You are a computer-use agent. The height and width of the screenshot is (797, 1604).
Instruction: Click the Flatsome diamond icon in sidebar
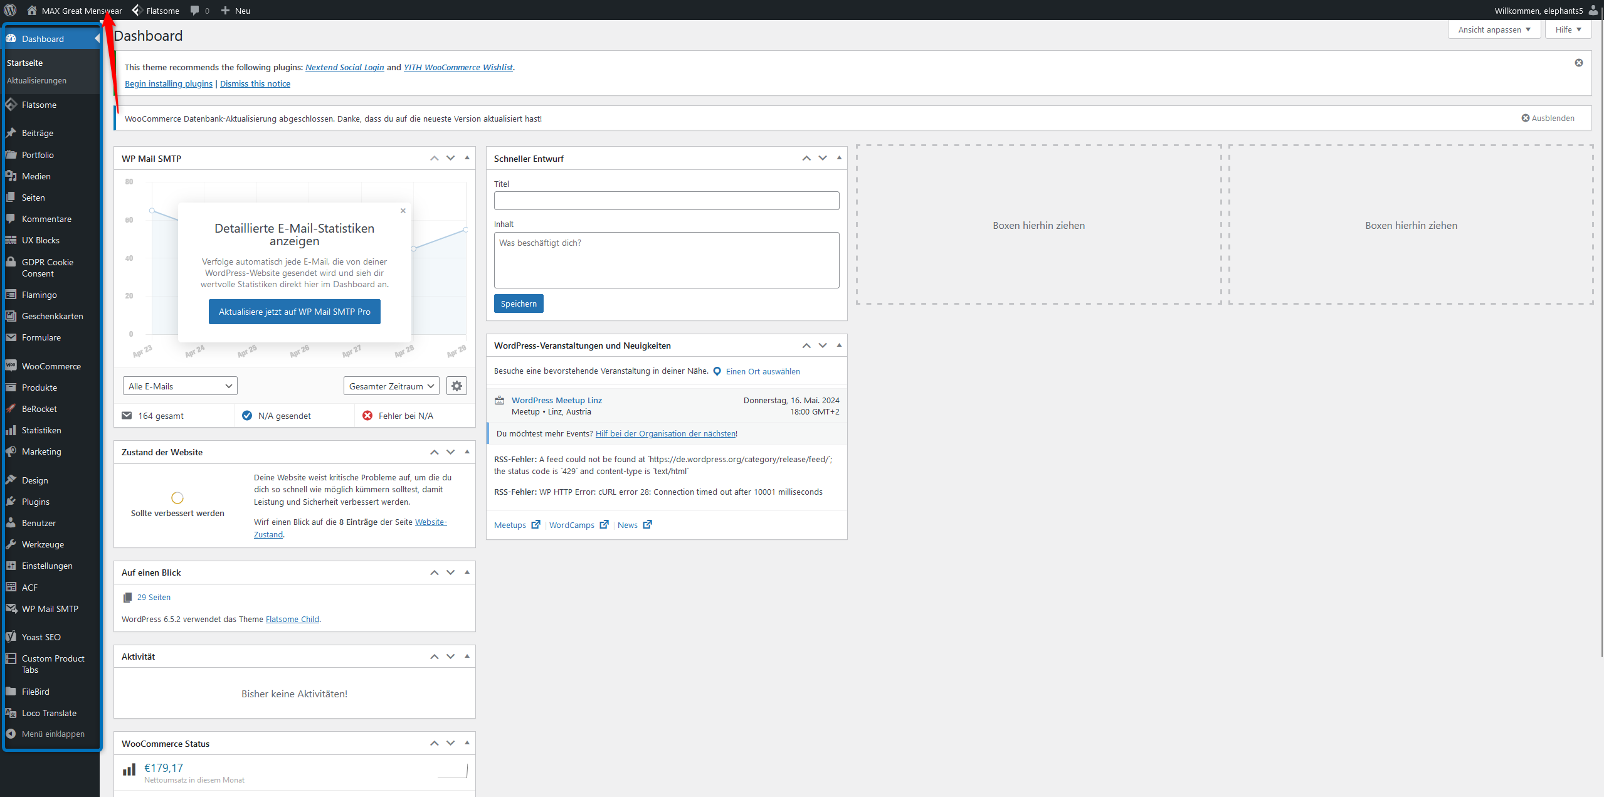click(x=11, y=105)
